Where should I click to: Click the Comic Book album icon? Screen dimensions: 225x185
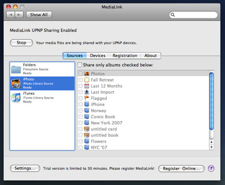click(87, 117)
